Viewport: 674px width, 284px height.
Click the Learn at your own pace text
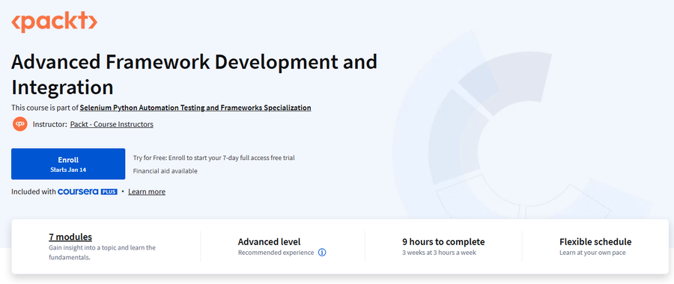(x=592, y=253)
